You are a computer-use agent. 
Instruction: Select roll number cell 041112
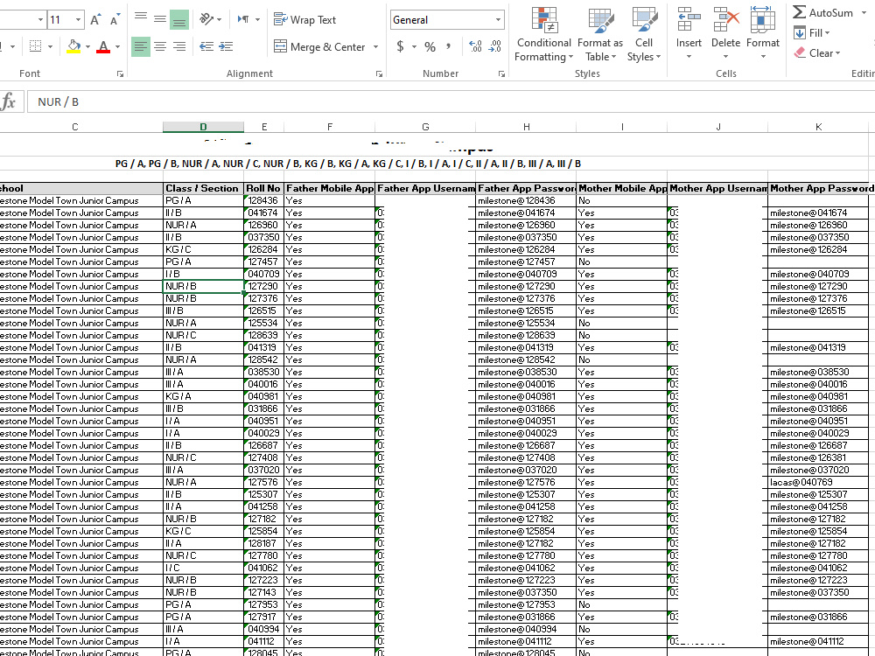coord(264,642)
